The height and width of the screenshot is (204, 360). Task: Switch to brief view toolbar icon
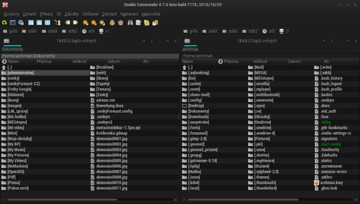click(31, 22)
